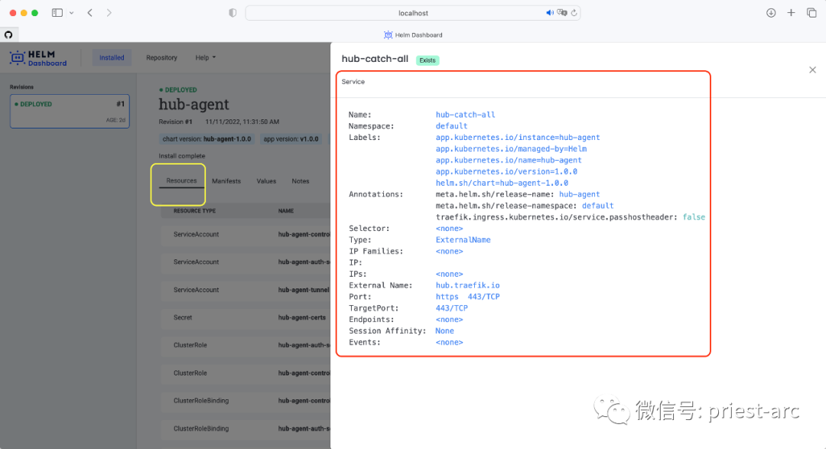This screenshot has width=826, height=449.
Task: Click the hub-catch-all name value
Action: (x=465, y=115)
